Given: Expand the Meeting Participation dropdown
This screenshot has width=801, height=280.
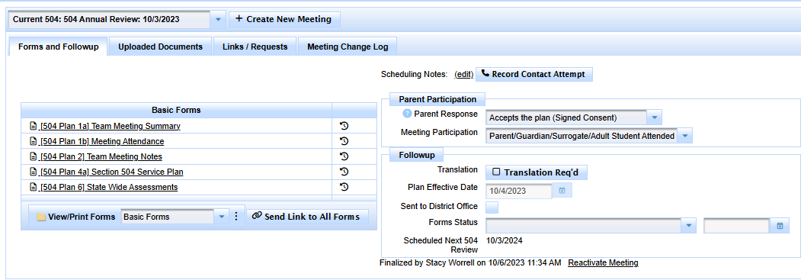Looking at the screenshot, I should pyautogui.click(x=685, y=136).
